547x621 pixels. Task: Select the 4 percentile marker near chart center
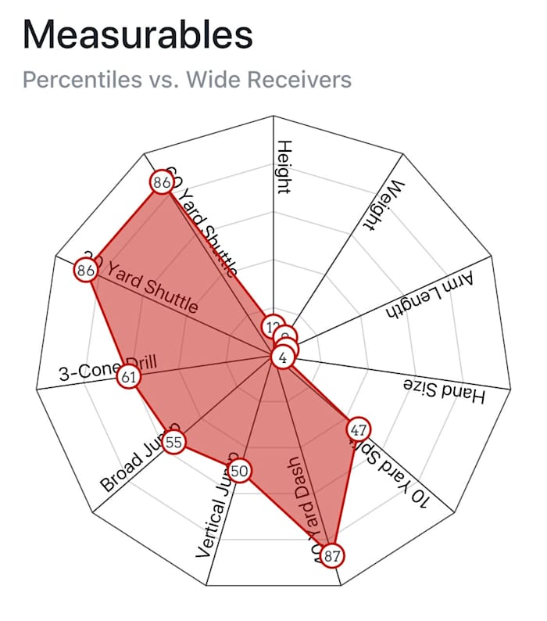pos(282,358)
